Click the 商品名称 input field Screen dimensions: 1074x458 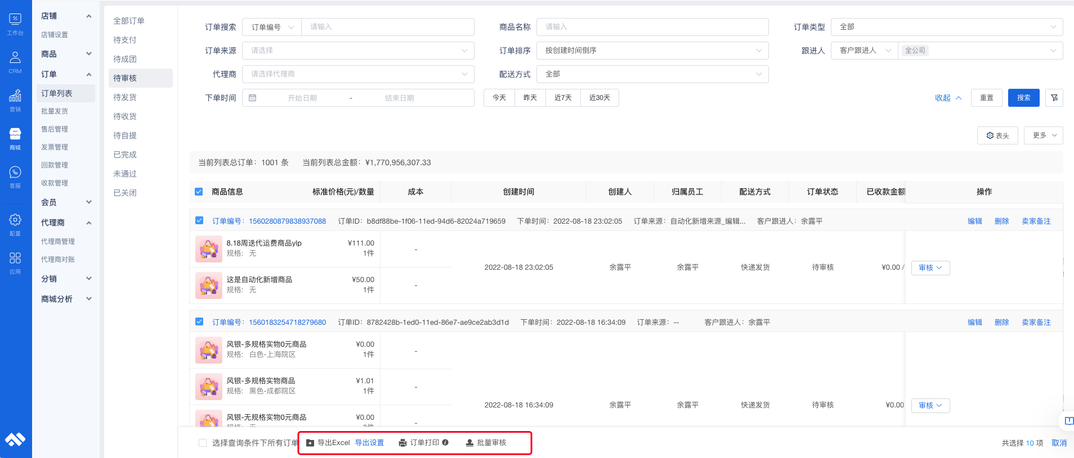[x=652, y=27]
